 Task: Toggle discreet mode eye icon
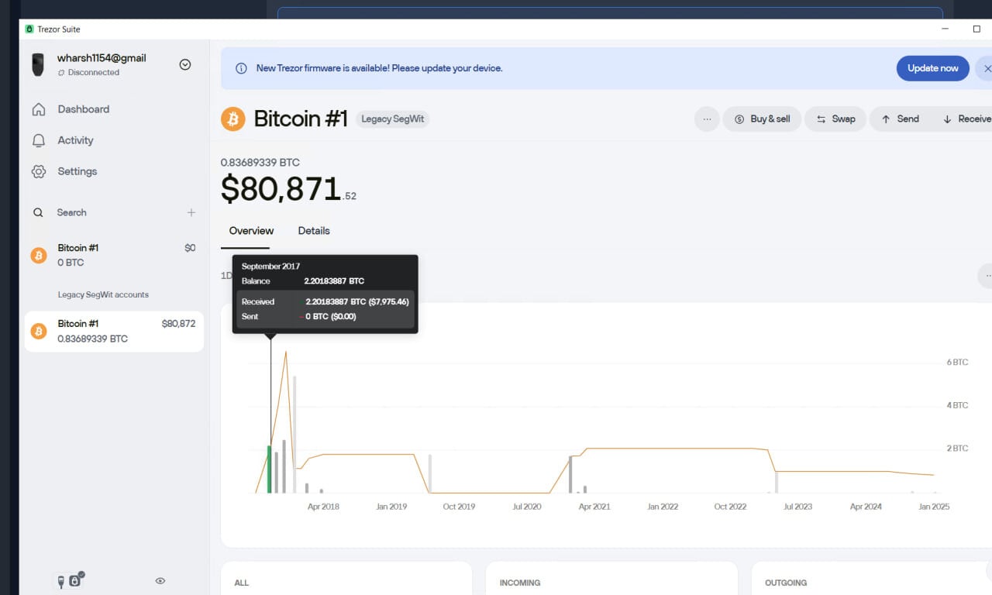[x=160, y=580]
